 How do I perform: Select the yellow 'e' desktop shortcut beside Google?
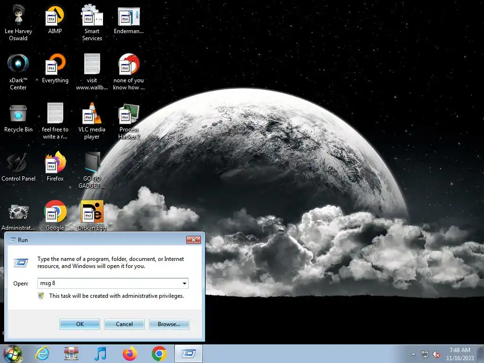(x=92, y=216)
